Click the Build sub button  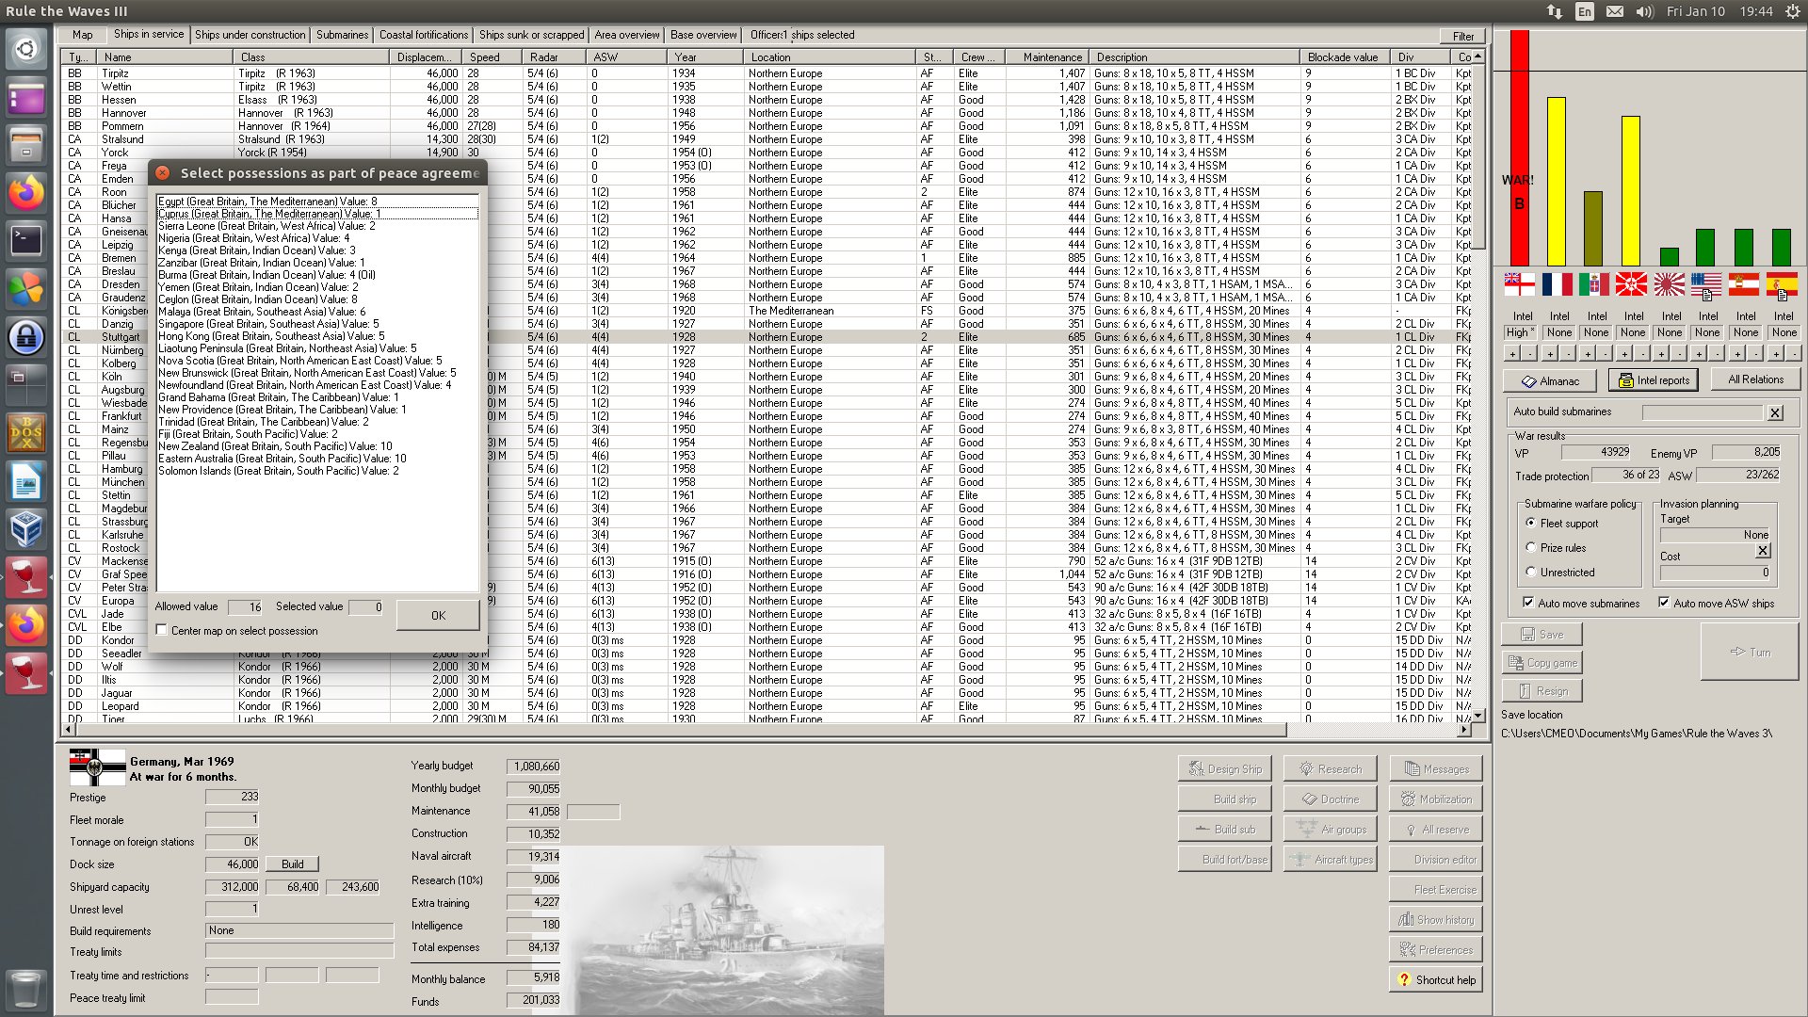click(1224, 829)
